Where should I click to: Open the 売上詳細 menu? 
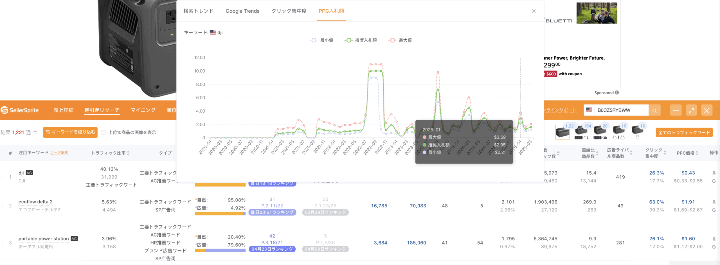pyautogui.click(x=63, y=110)
